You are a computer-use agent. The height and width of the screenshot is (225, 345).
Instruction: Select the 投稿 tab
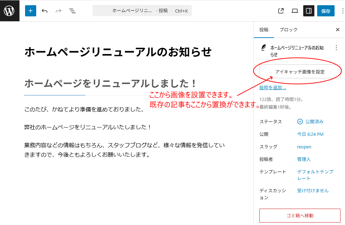coord(264,30)
